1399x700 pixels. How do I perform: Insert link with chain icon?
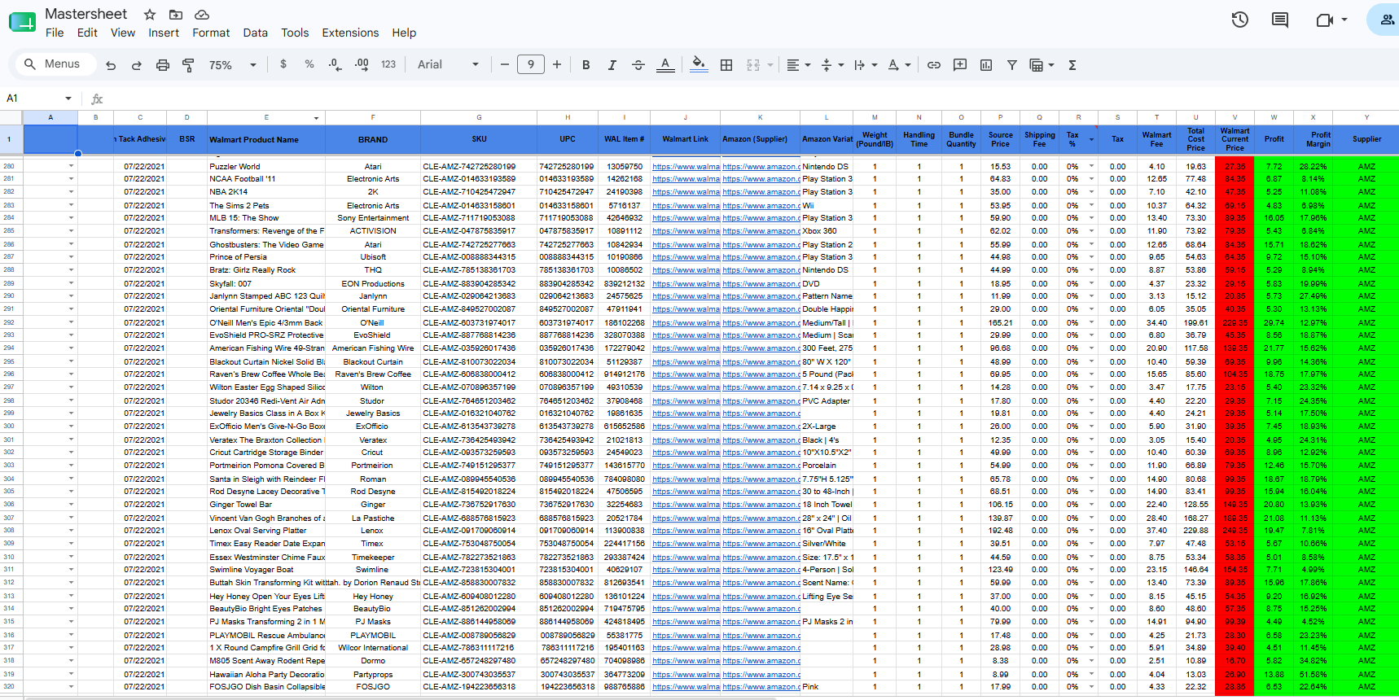(934, 64)
